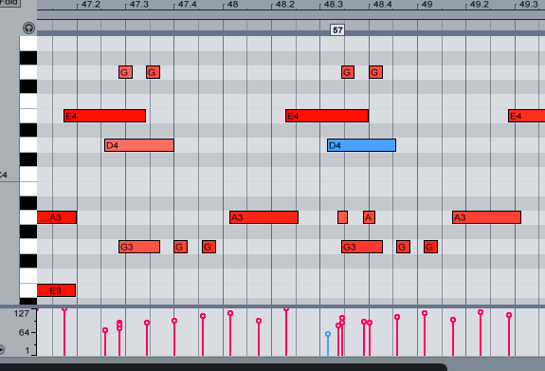Click the E3 white piano key
Image resolution: width=545 pixels, height=371 pixels.
28,290
